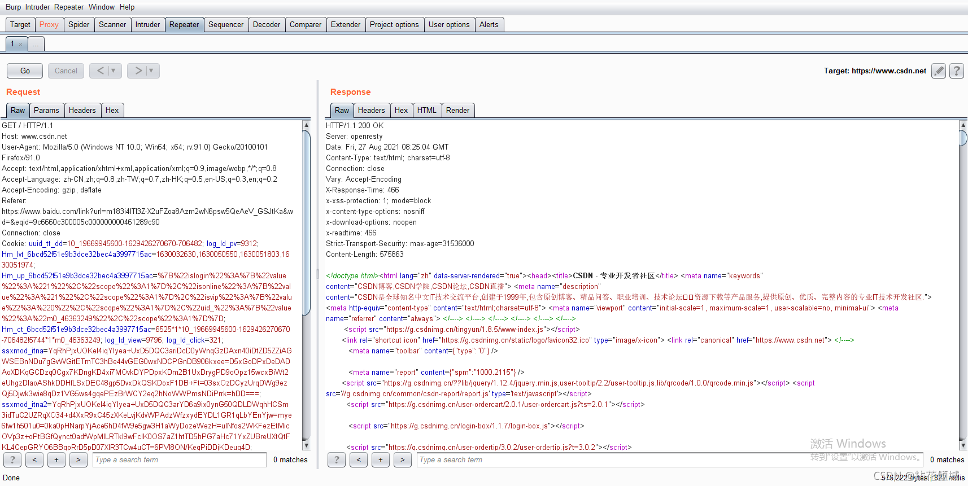The height and width of the screenshot is (486, 968).
Task: Show request Params view
Action: pos(46,111)
